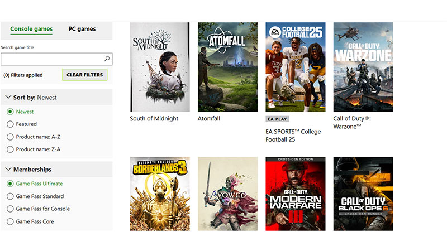Select Game Pass Core membership
Image resolution: width=447 pixels, height=251 pixels.
[30, 221]
